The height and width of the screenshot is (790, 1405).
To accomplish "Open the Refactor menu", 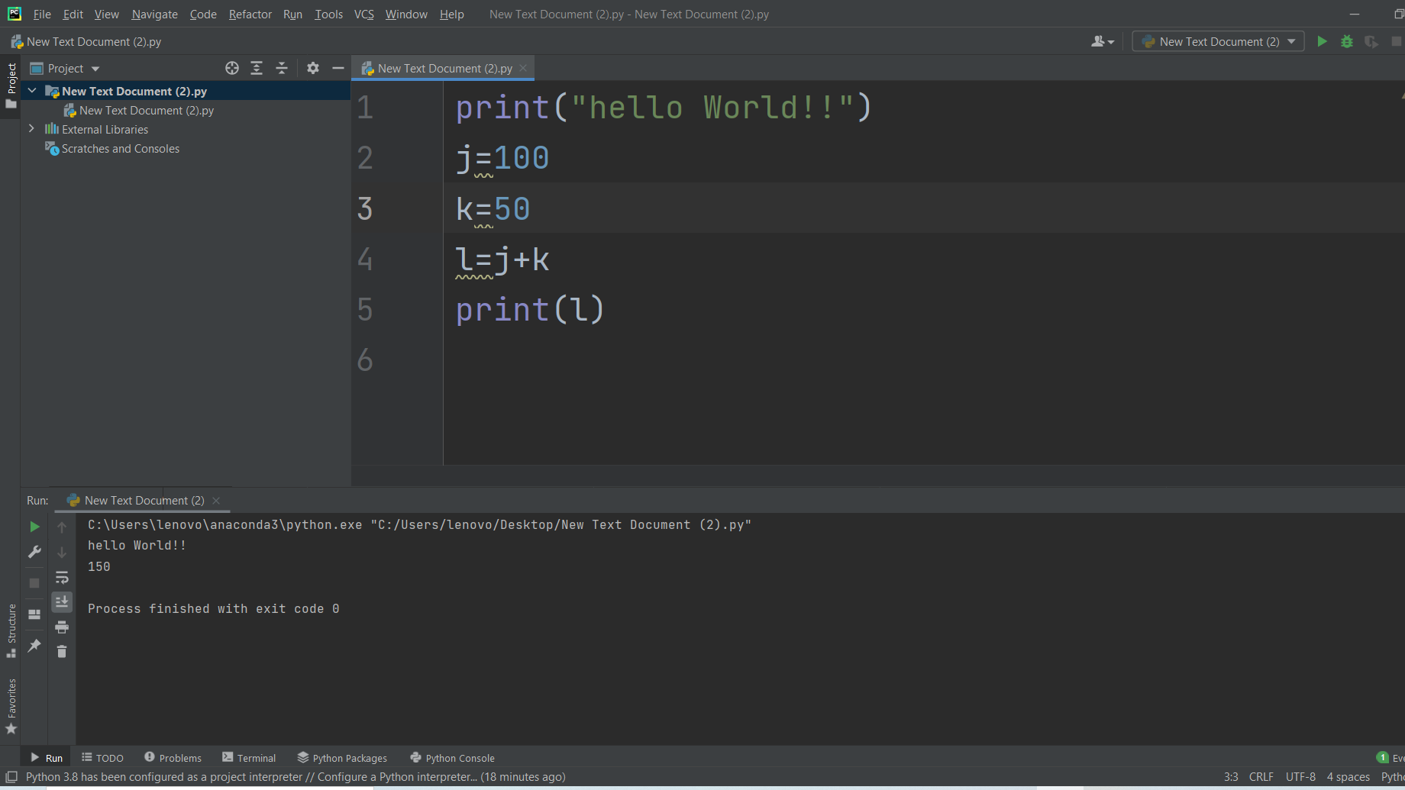I will tap(250, 15).
